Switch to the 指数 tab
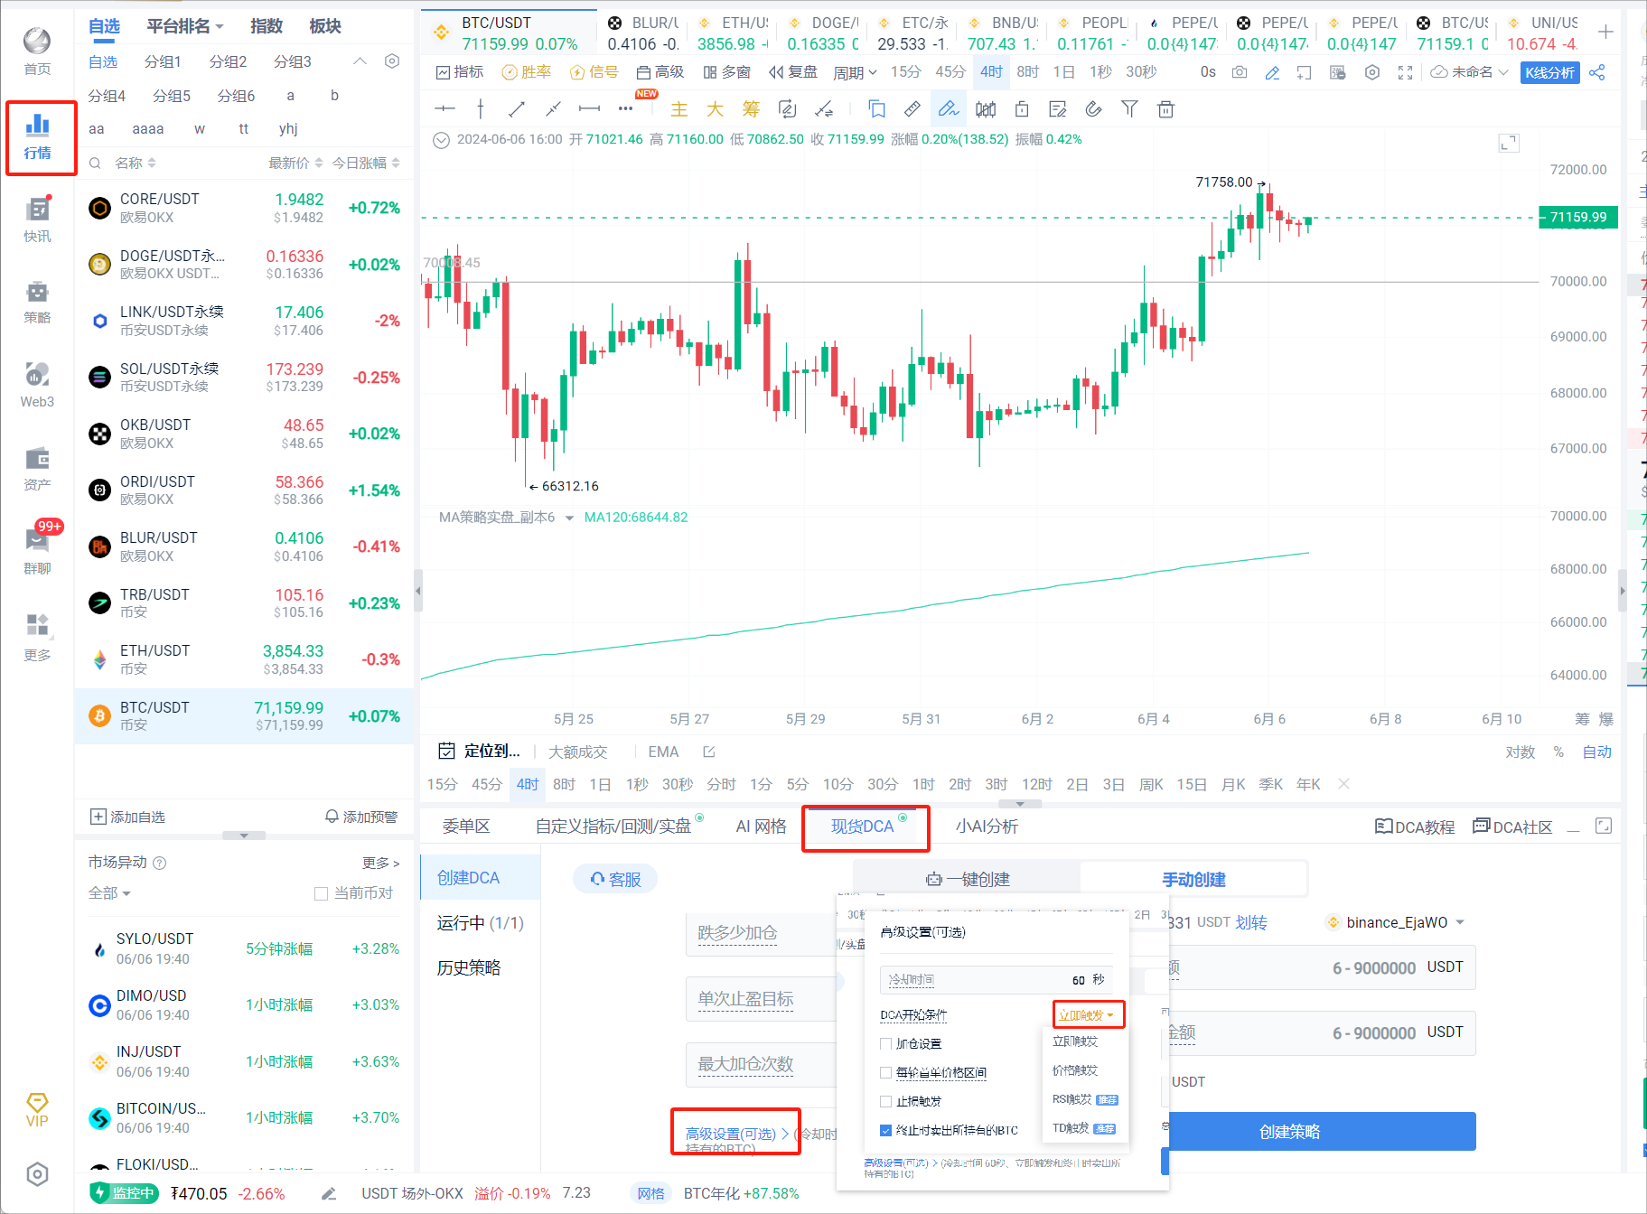The image size is (1647, 1214). coord(266,26)
